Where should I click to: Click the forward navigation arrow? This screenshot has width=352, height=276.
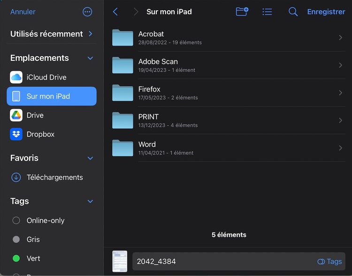pos(136,12)
